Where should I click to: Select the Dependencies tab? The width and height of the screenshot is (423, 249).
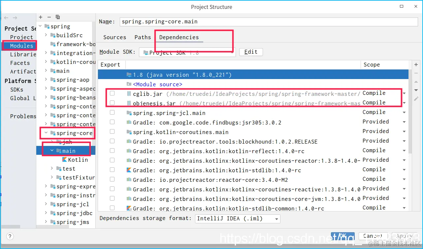pos(179,37)
